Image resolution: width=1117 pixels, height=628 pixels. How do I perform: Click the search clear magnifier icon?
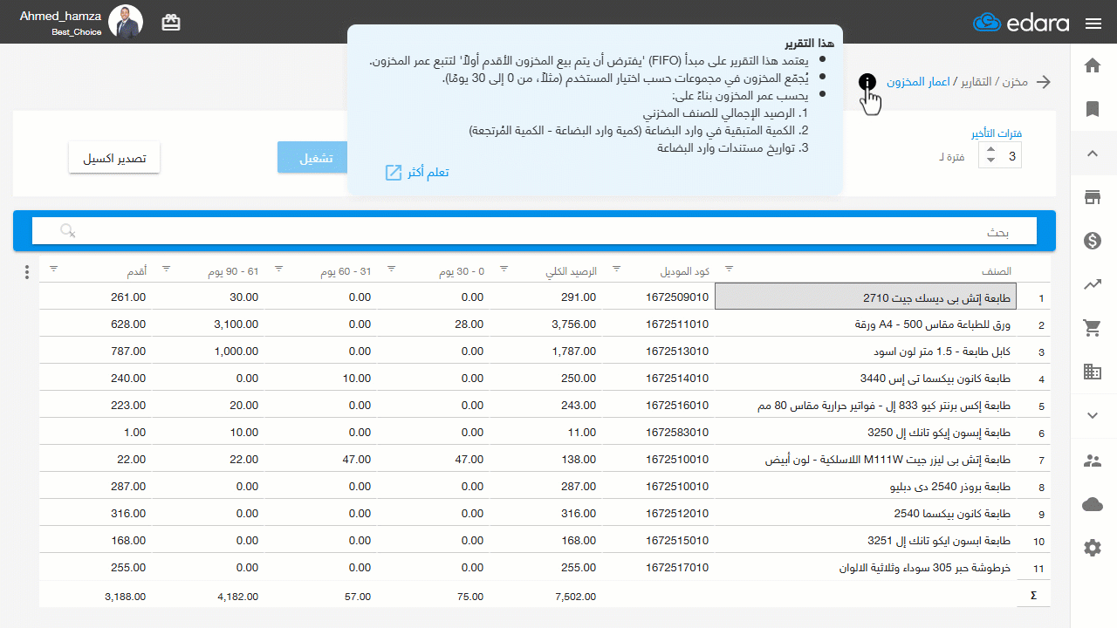click(67, 231)
